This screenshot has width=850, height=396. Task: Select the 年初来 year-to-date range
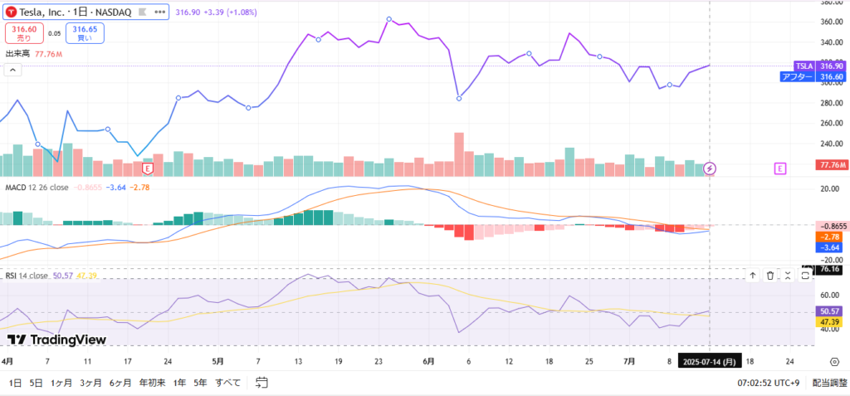tap(152, 383)
